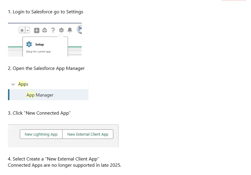251x175 pixels.
Task: Click the 'Setup for current app' text
Action: pos(38,52)
